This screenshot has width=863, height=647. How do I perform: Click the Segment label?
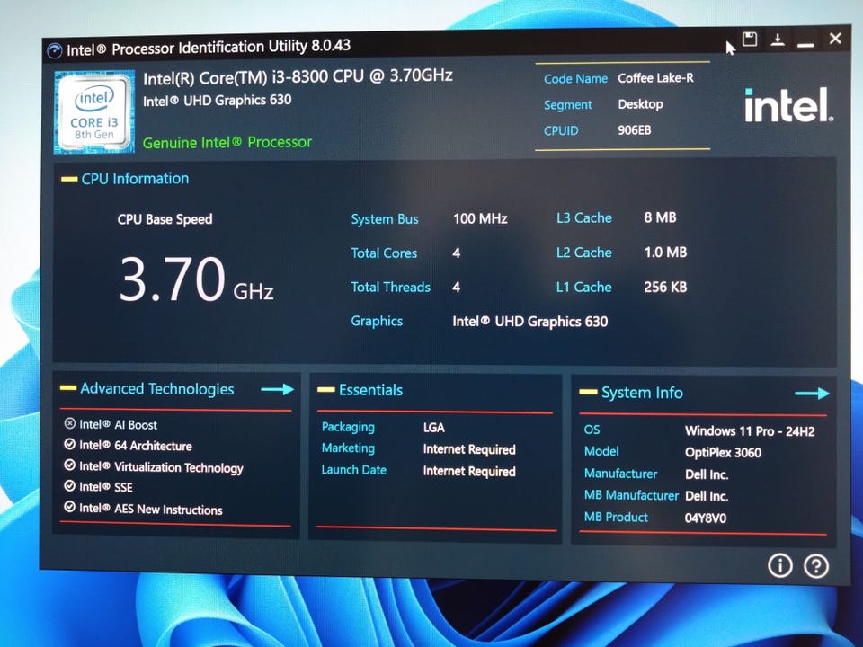(568, 105)
